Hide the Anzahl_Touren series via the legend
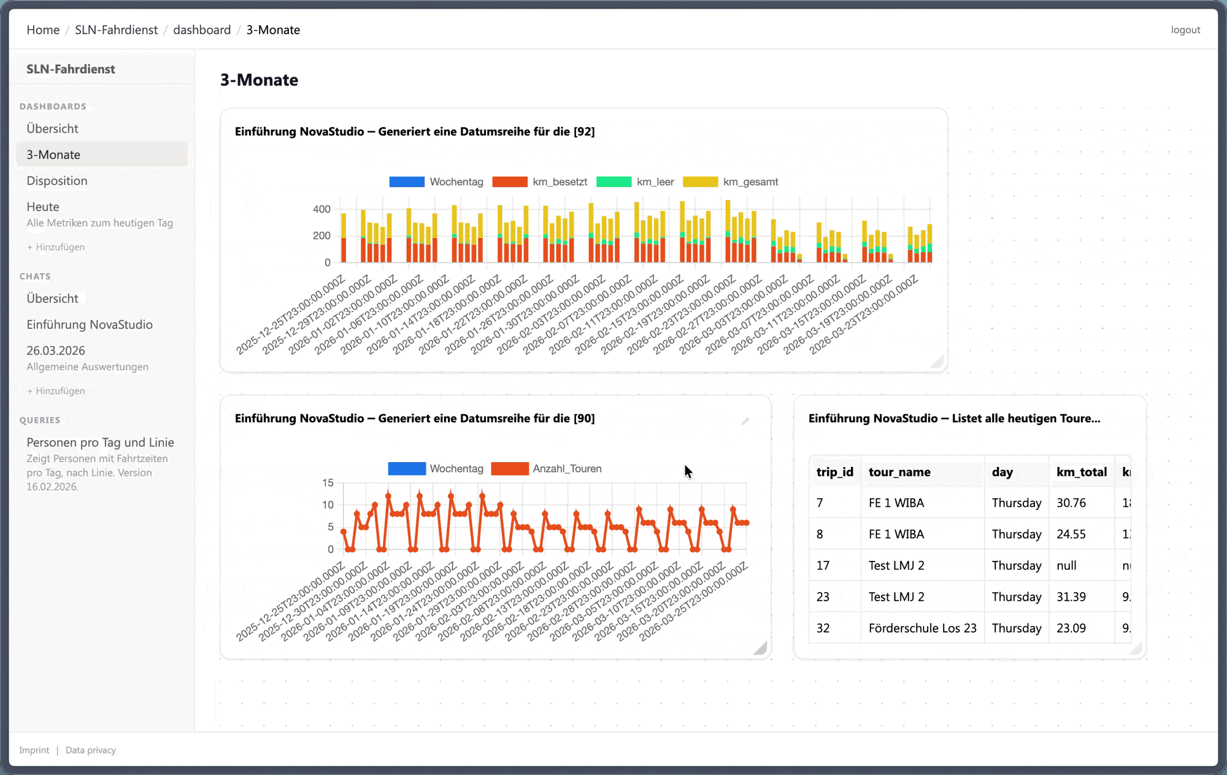This screenshot has width=1227, height=775. click(x=547, y=468)
